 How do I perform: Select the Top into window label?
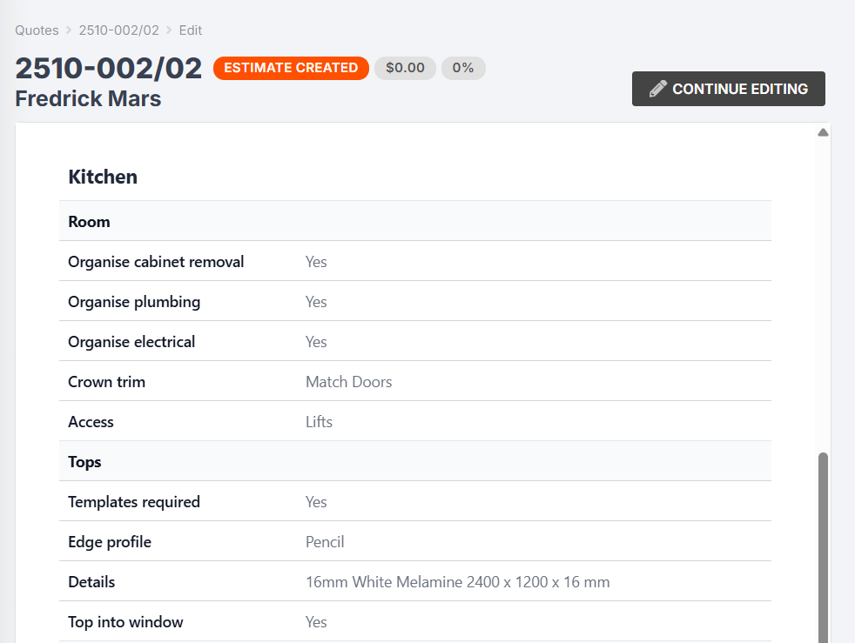pos(125,622)
